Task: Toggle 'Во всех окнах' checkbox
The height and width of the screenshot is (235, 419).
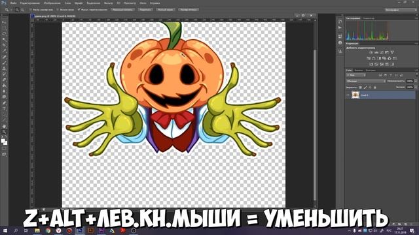Action: click(58, 10)
